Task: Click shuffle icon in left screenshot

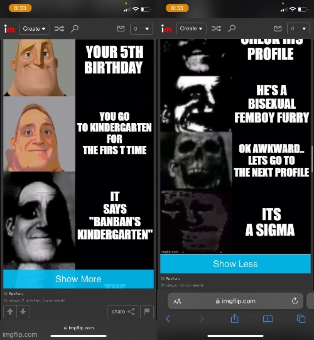Action: [x=59, y=29]
